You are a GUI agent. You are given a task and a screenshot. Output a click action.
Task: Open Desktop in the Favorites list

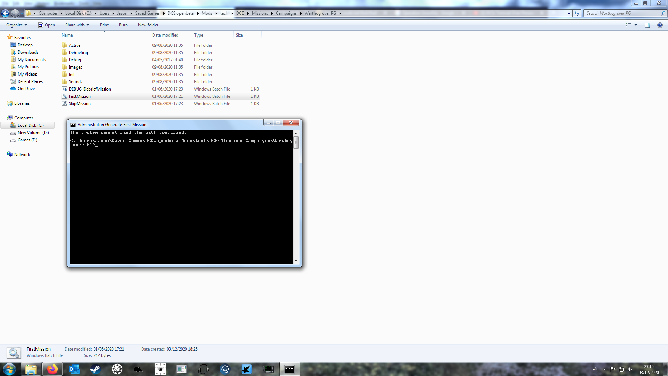coord(25,45)
